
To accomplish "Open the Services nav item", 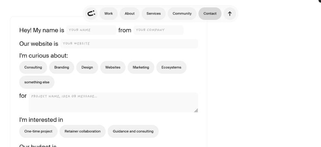I will (153, 13).
